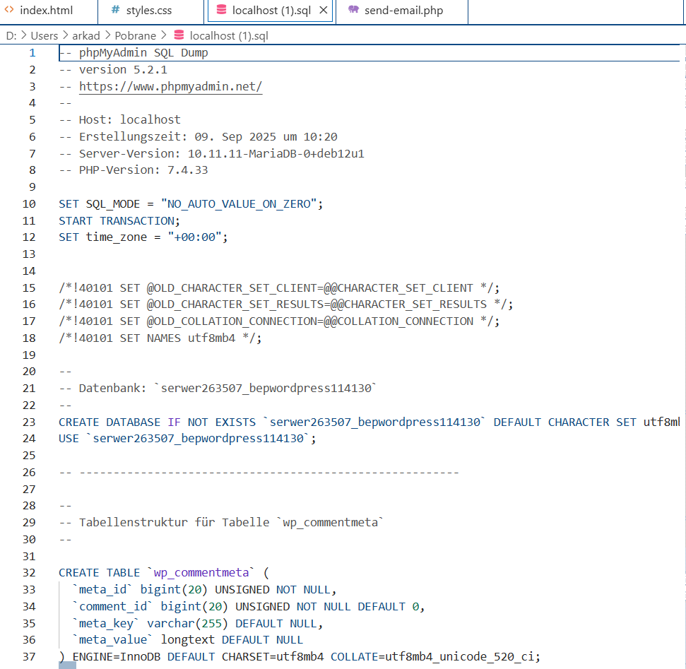This screenshot has height=669, width=686.
Task: Click localhost (1).sql in the breadcrumb
Action: [x=229, y=35]
